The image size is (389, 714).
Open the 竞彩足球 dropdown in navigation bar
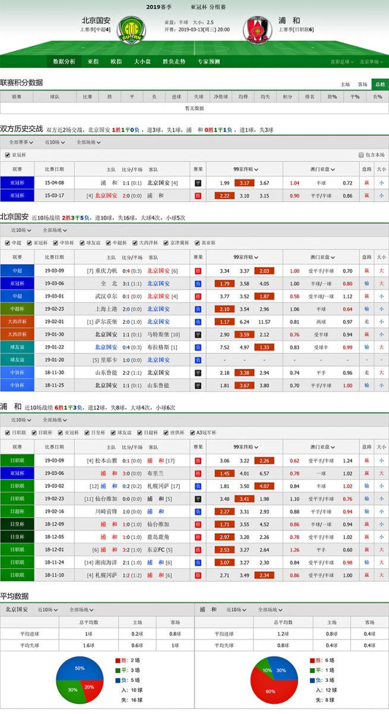(x=343, y=62)
